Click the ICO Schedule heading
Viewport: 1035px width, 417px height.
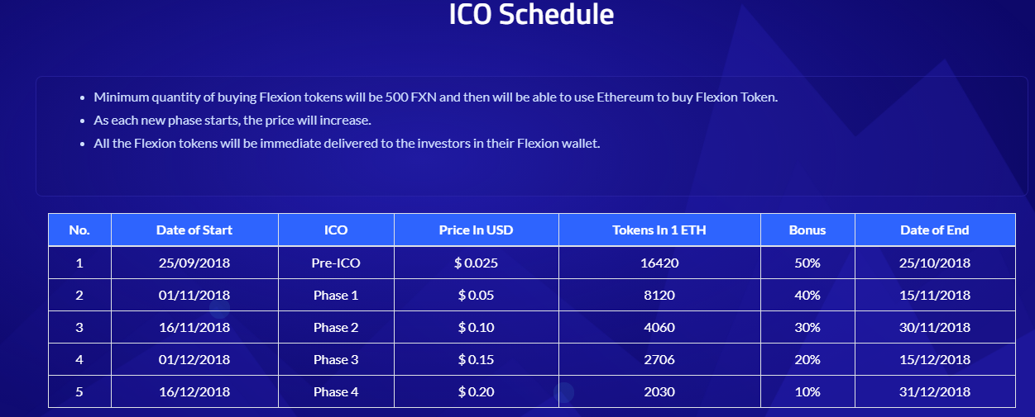(531, 14)
